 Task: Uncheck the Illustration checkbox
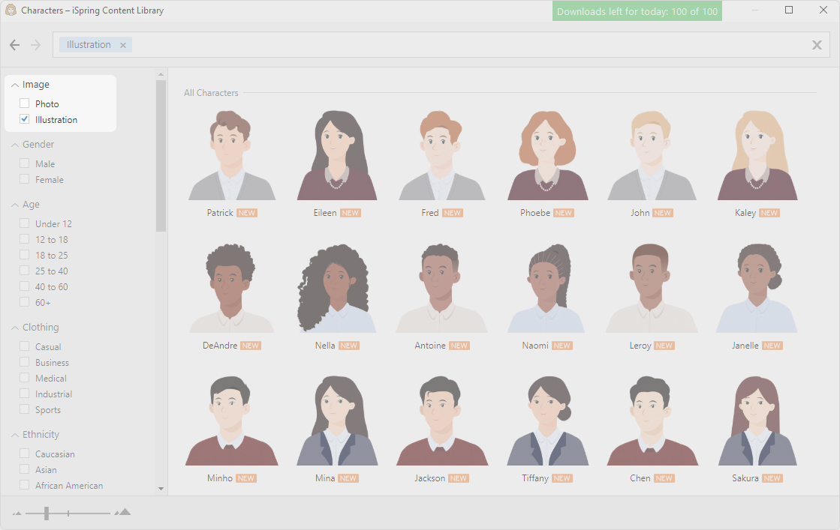(x=25, y=119)
